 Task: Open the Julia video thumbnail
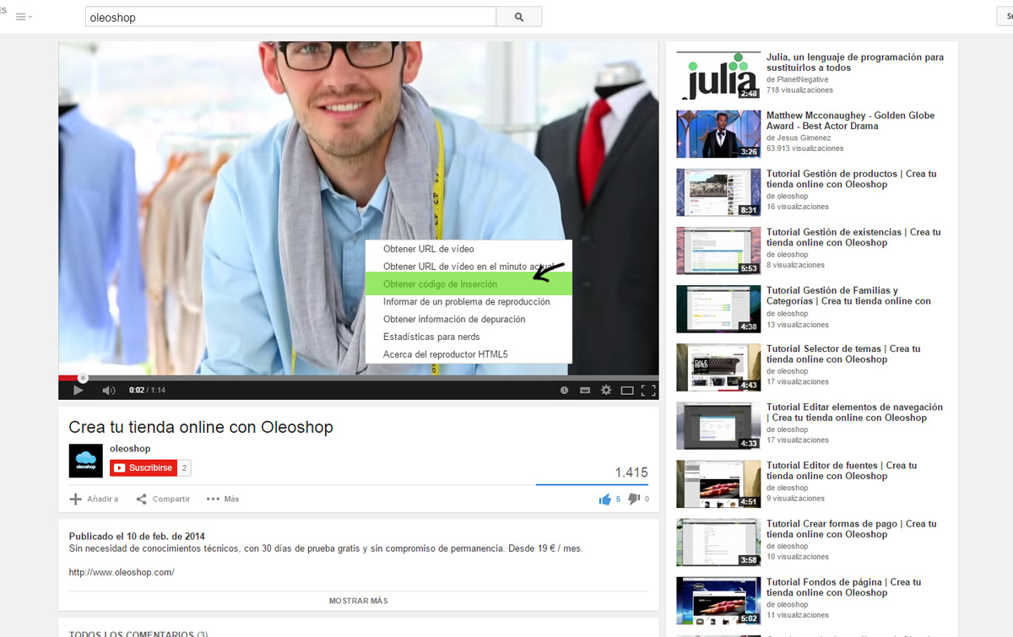[718, 76]
